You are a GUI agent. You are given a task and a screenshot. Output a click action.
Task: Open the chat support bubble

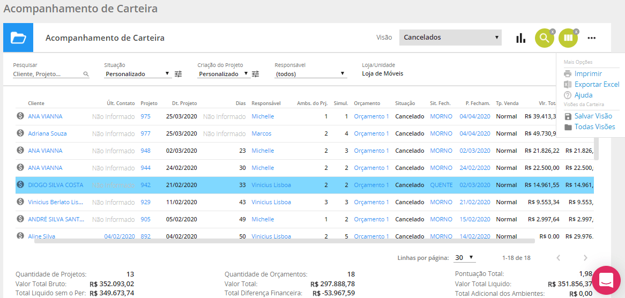606,280
